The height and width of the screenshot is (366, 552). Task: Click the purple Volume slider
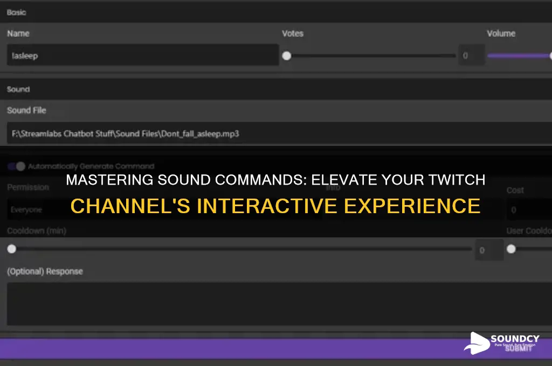tap(520, 55)
